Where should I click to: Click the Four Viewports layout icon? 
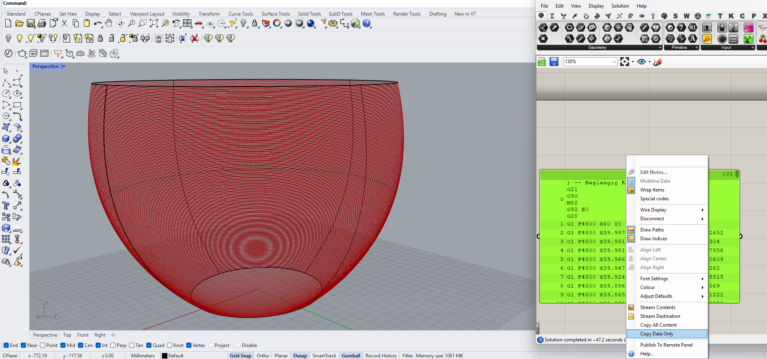tap(187, 24)
